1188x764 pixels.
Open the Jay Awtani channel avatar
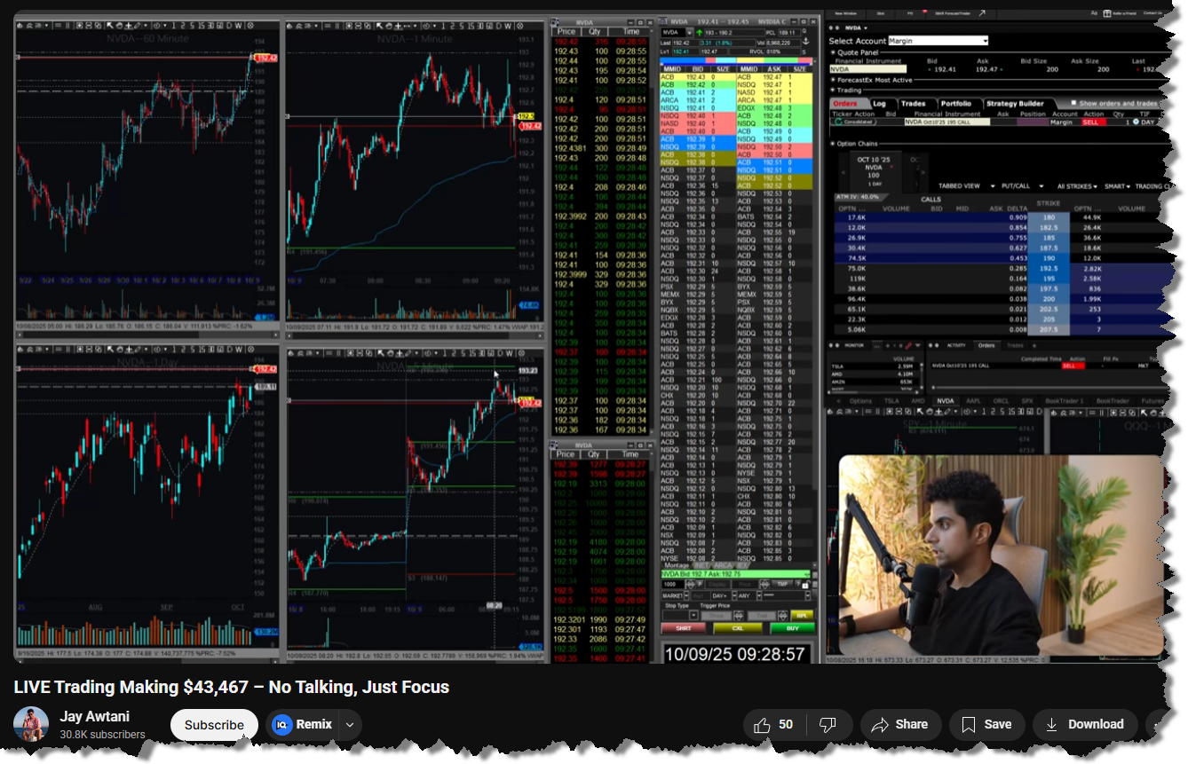(x=31, y=724)
